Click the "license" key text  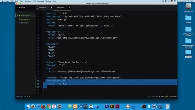click(x=51, y=65)
